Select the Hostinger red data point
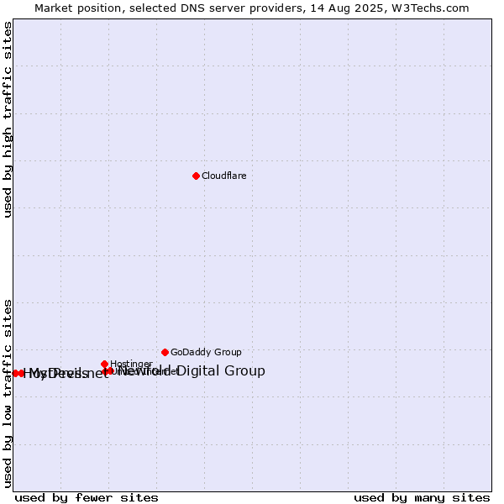 pos(104,364)
